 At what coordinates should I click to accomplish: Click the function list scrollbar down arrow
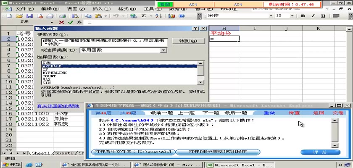(x=200, y=82)
